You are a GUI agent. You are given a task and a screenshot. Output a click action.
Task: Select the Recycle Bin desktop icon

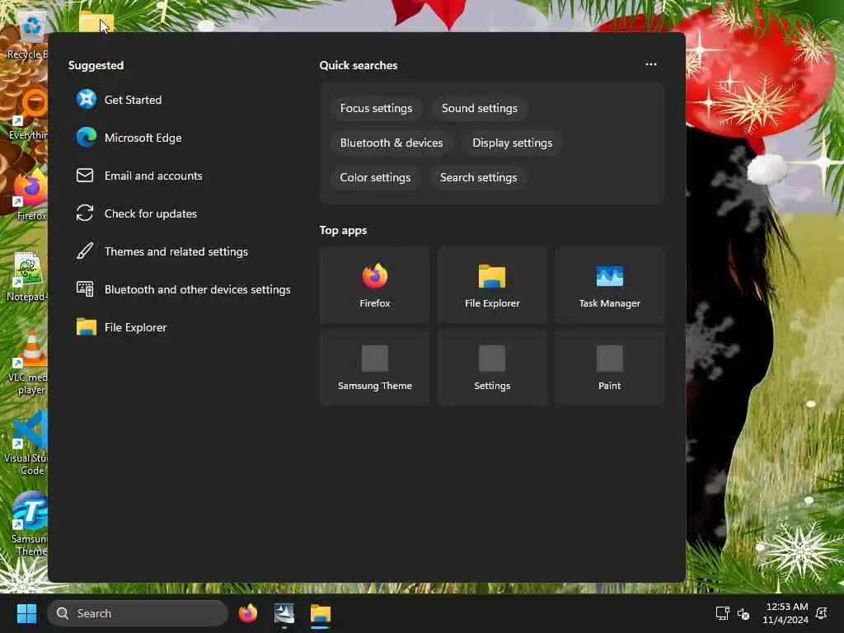click(27, 36)
